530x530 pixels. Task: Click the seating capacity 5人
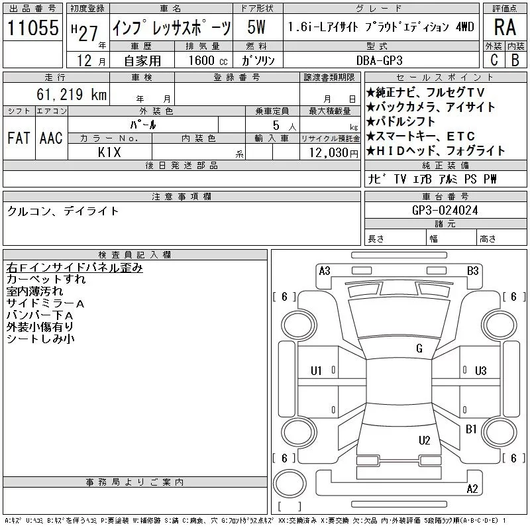tap(284, 126)
